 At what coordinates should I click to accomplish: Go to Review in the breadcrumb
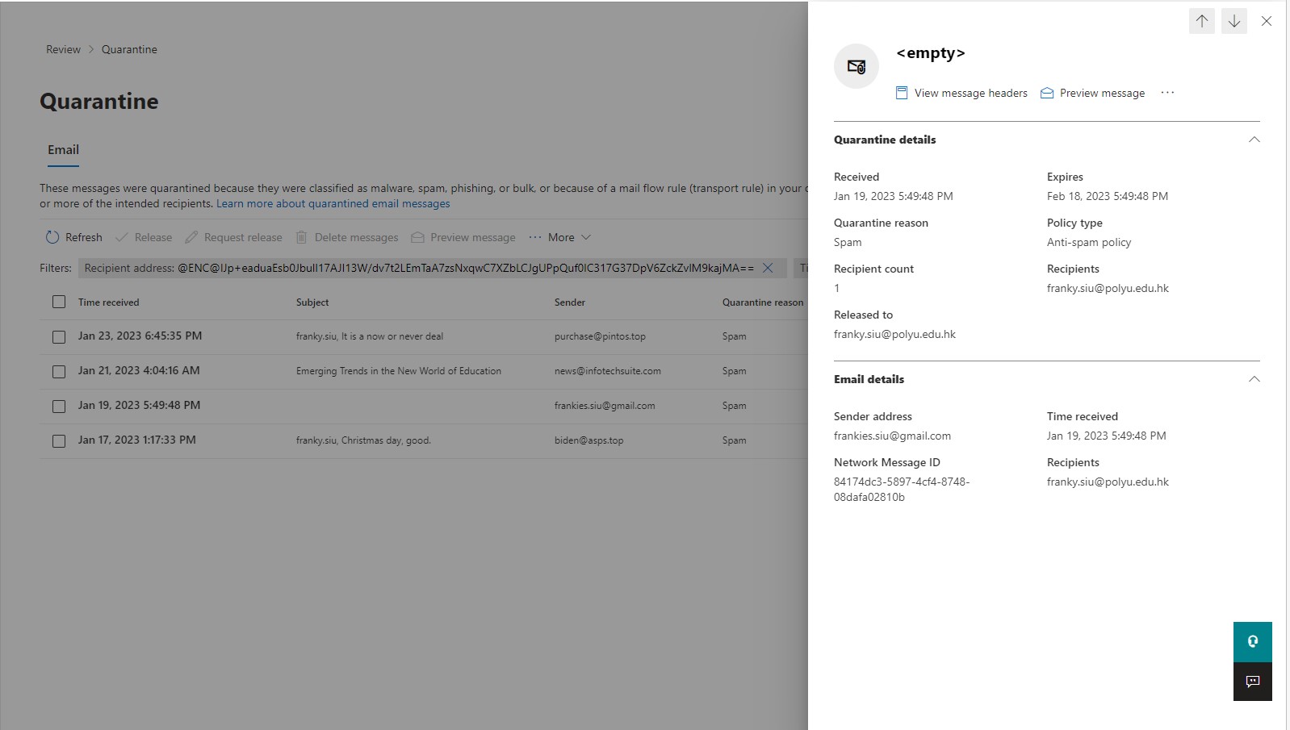[63, 49]
